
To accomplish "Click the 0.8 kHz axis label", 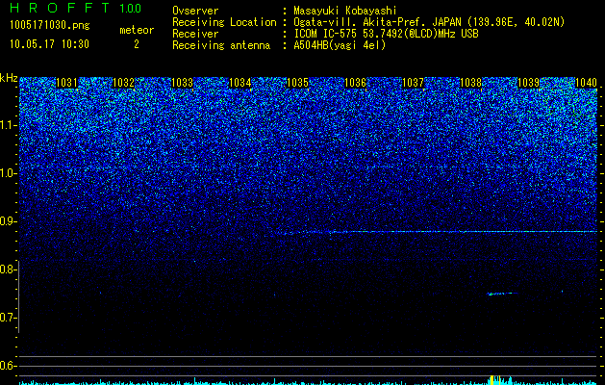I will tap(8, 269).
